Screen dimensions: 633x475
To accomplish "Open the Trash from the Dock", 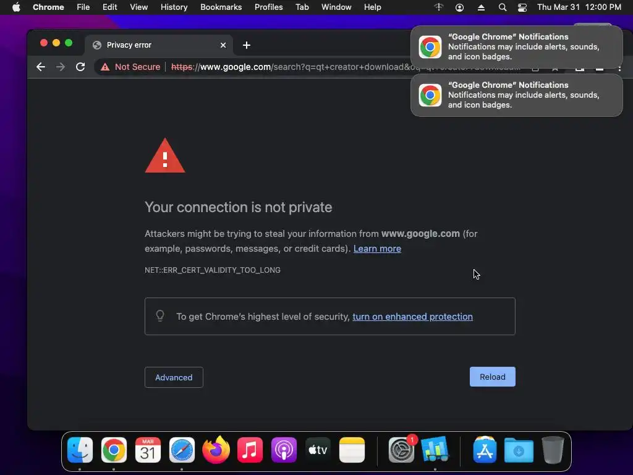I will (553, 450).
